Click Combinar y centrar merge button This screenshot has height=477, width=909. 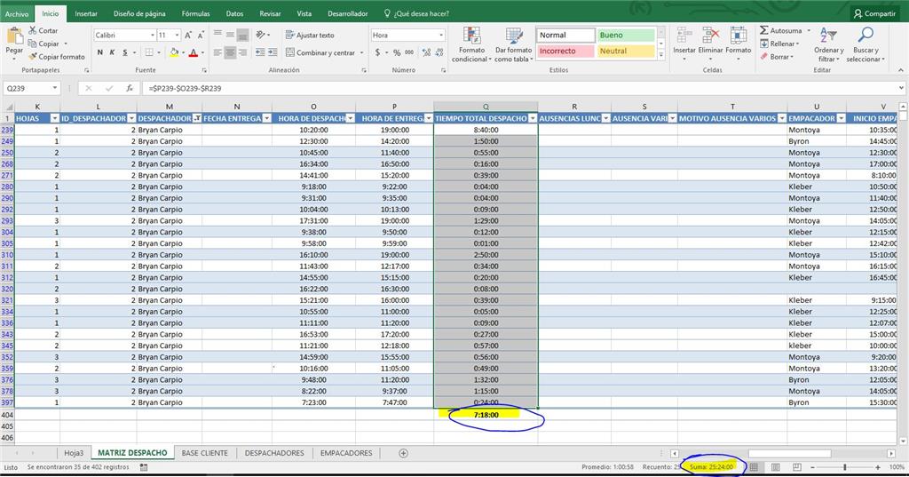(x=320, y=52)
